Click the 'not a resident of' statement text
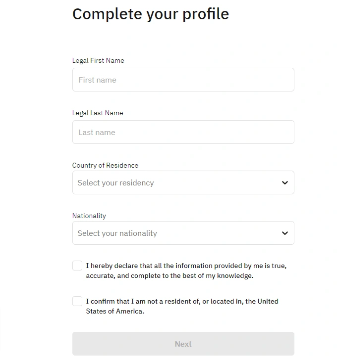The height and width of the screenshot is (360, 338). (x=182, y=306)
